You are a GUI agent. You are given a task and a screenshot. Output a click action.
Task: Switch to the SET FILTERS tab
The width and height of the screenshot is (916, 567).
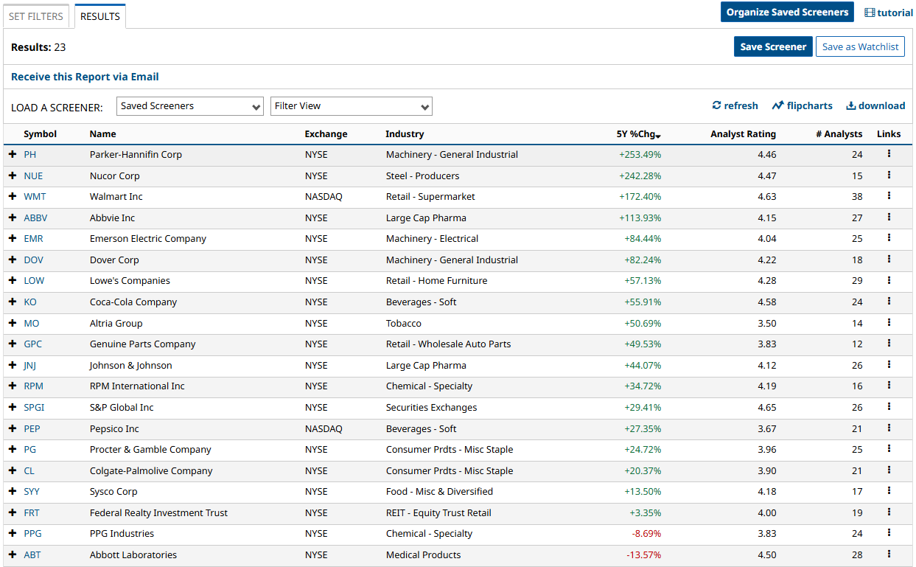[x=35, y=16]
